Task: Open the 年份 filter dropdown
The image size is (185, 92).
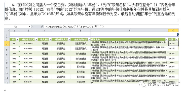Action: pos(177,39)
